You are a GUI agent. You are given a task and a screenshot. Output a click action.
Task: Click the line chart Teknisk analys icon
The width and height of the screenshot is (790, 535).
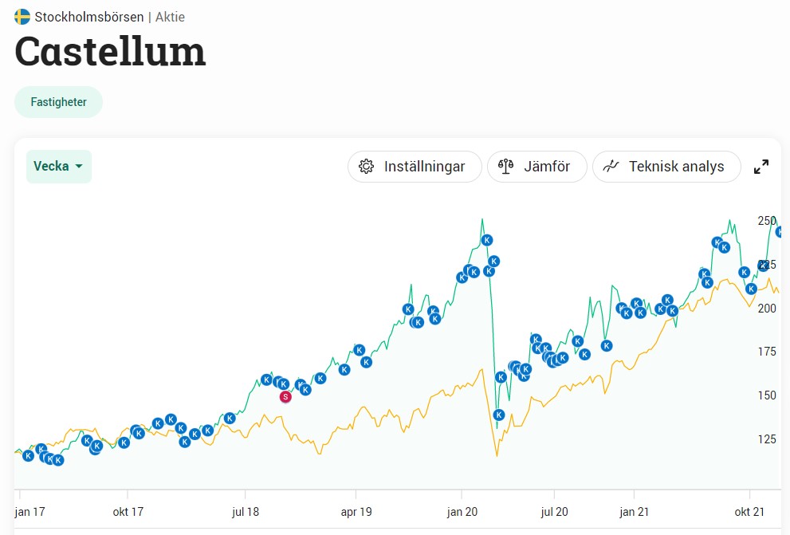(x=611, y=167)
